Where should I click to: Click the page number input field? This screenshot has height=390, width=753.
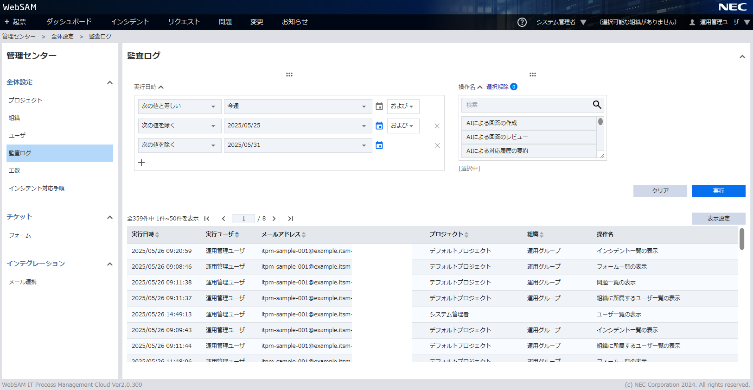[x=243, y=219]
